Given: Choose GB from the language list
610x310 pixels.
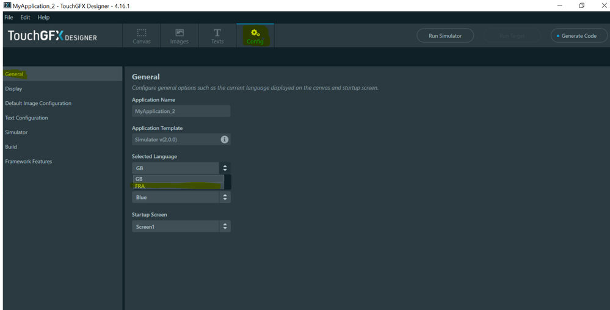Looking at the screenshot, I should (x=178, y=179).
